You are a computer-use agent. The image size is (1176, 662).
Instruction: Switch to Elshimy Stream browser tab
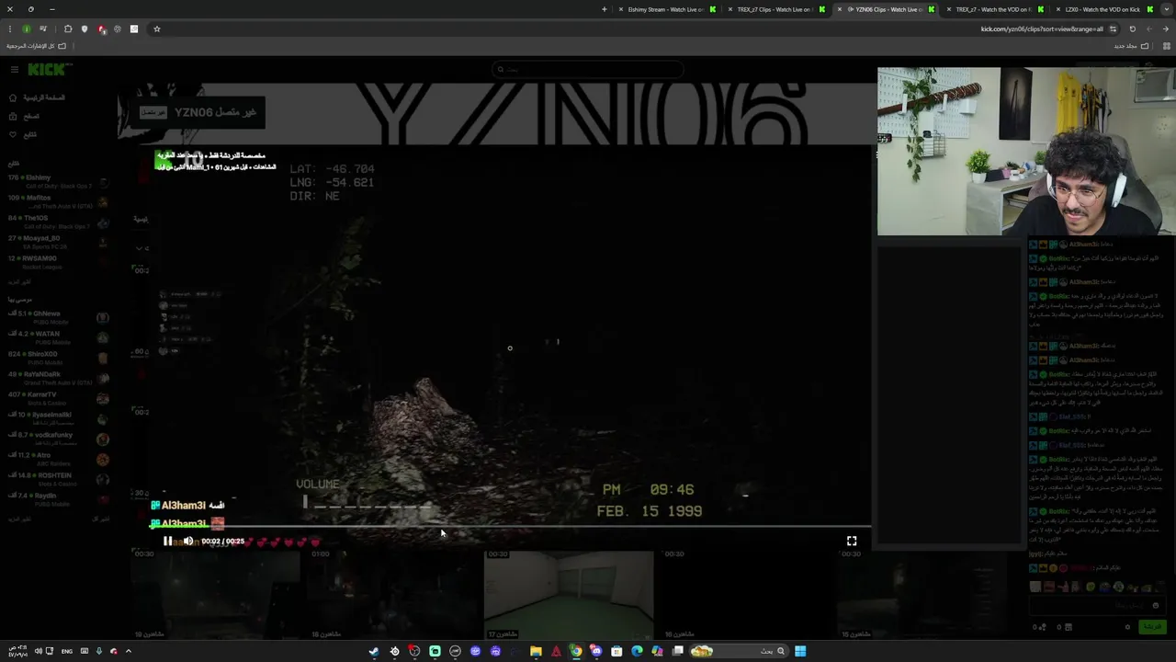(x=666, y=9)
